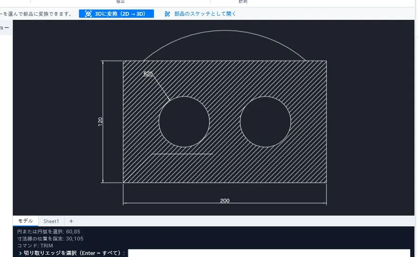Click the 3D convert icon in blue button

pyautogui.click(x=88, y=14)
